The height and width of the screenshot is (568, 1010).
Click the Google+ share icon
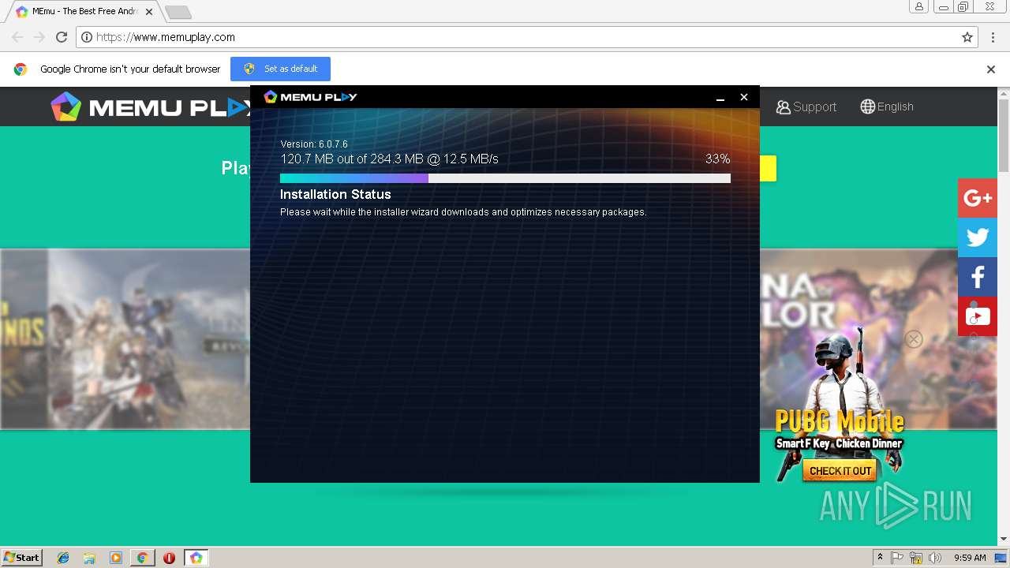(x=978, y=198)
